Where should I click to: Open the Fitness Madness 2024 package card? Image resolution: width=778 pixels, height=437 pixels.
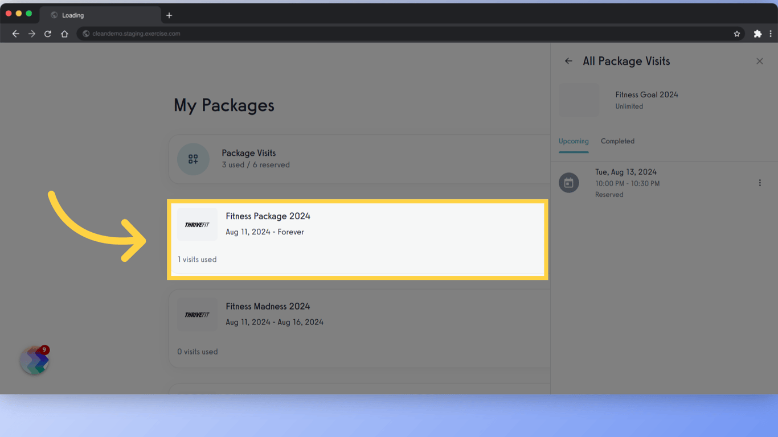coord(358,328)
